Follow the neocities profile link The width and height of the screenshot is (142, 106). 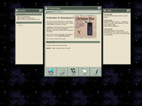coord(64,36)
